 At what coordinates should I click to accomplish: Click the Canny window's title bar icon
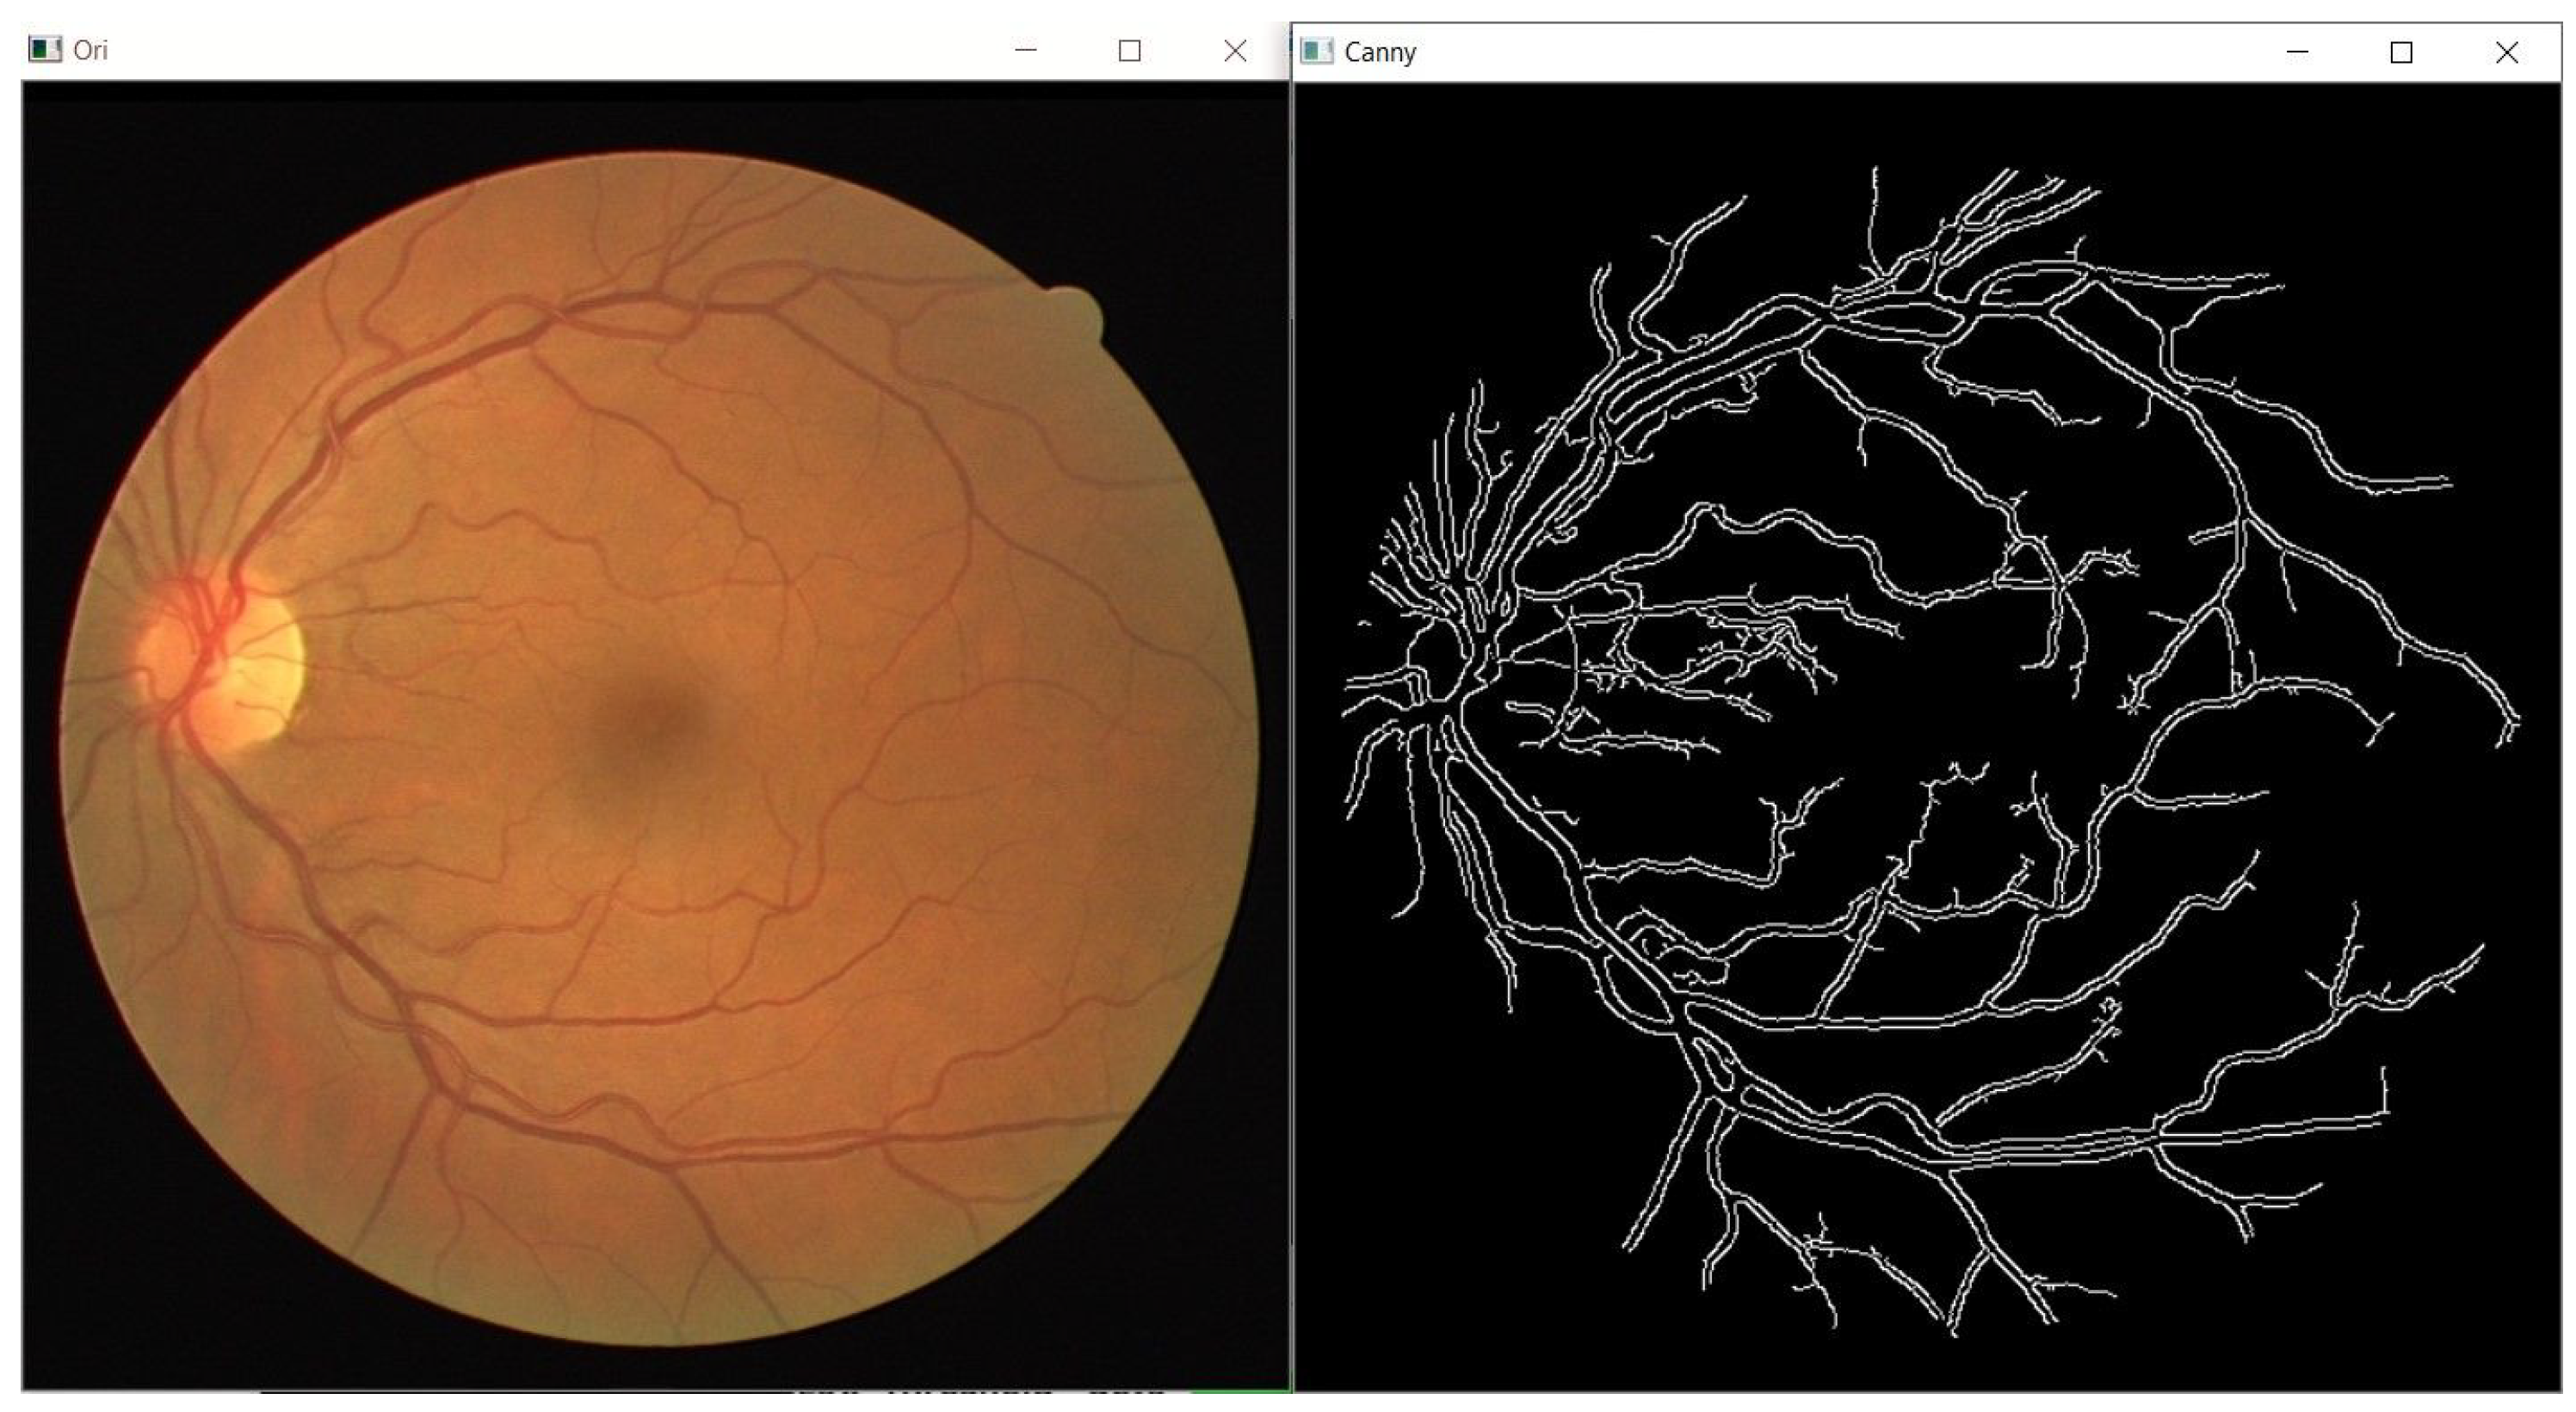1316,51
